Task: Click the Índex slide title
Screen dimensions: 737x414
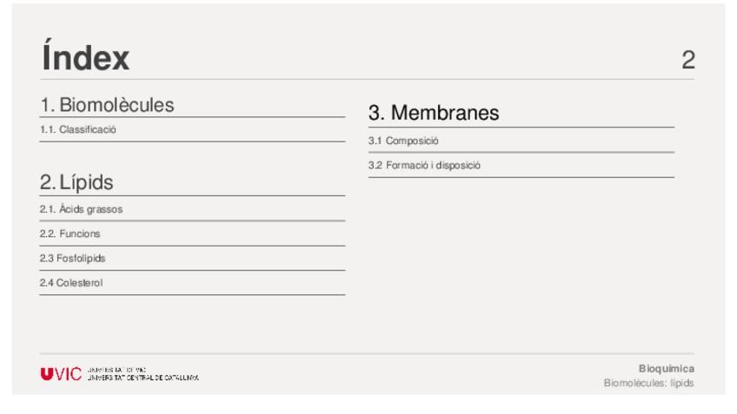Action: point(85,58)
